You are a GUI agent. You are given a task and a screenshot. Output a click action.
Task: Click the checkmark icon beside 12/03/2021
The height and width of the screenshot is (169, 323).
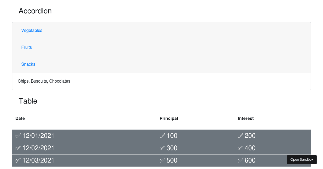tap(18, 160)
